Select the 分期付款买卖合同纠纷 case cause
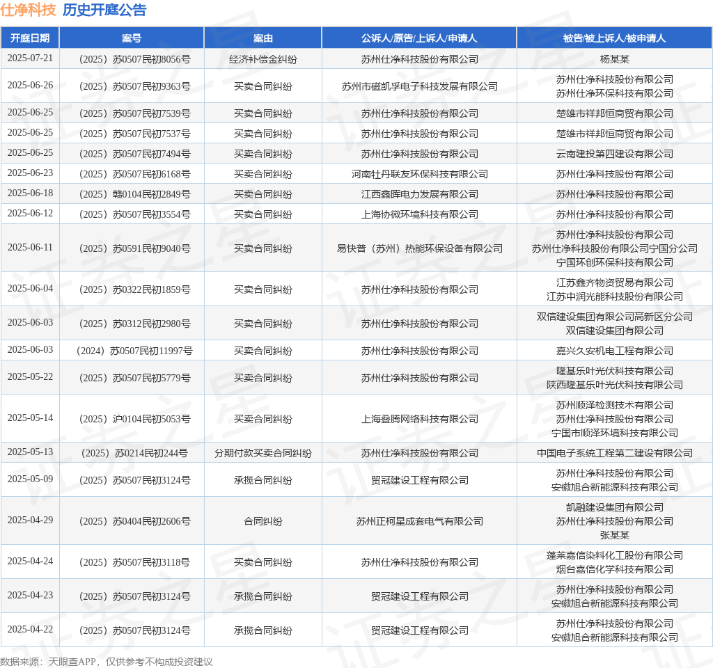The height and width of the screenshot is (668, 713). tap(263, 453)
